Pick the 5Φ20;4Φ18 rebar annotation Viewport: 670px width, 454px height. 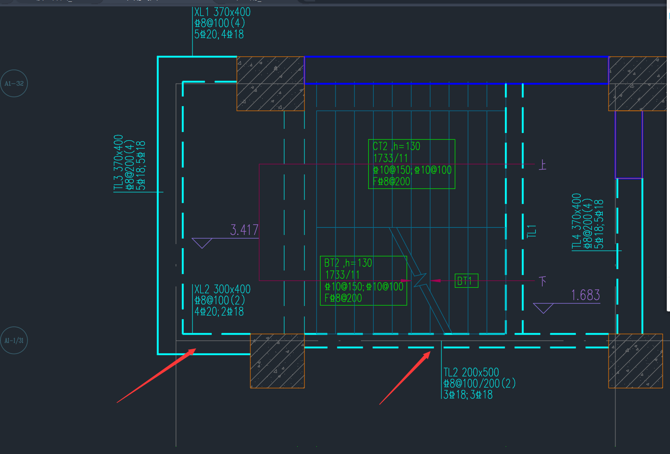point(219,34)
